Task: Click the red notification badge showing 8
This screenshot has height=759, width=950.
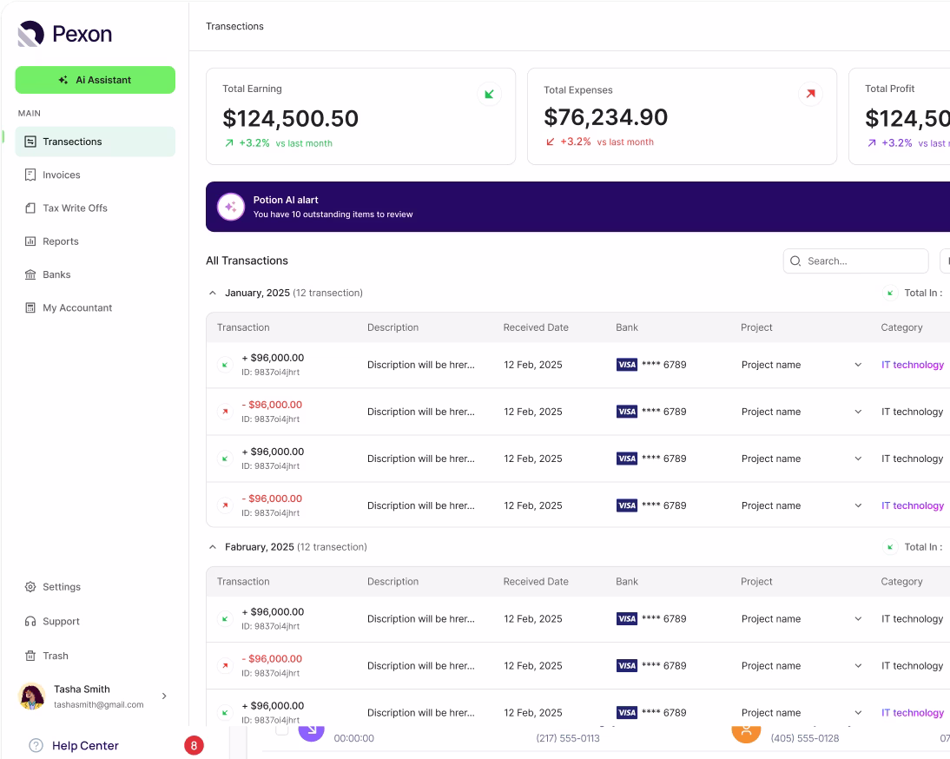Action: tap(194, 746)
